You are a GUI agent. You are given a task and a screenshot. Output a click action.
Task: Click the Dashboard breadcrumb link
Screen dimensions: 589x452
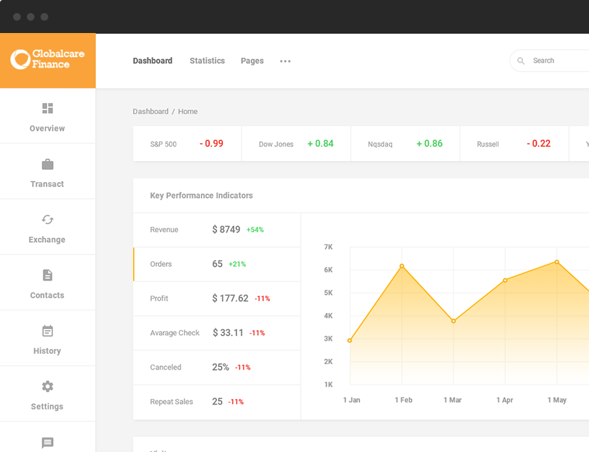tap(150, 111)
